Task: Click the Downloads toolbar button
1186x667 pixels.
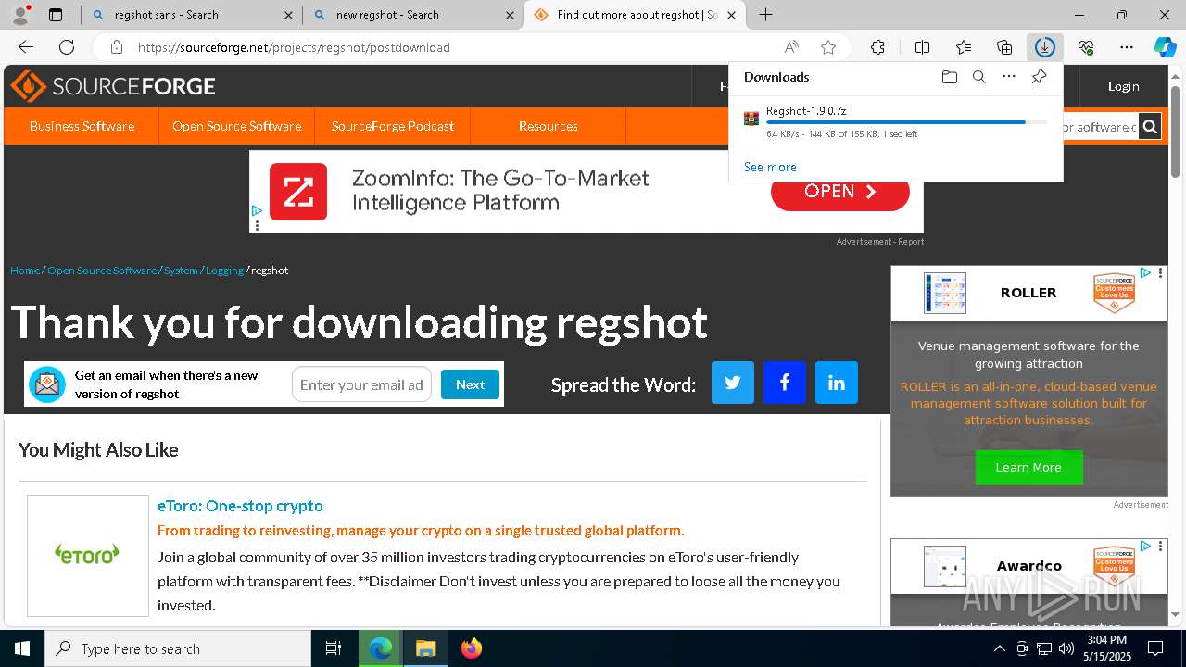Action: [1044, 47]
